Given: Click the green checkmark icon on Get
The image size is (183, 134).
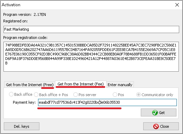Looking at the screenshot, I should click(155, 113).
